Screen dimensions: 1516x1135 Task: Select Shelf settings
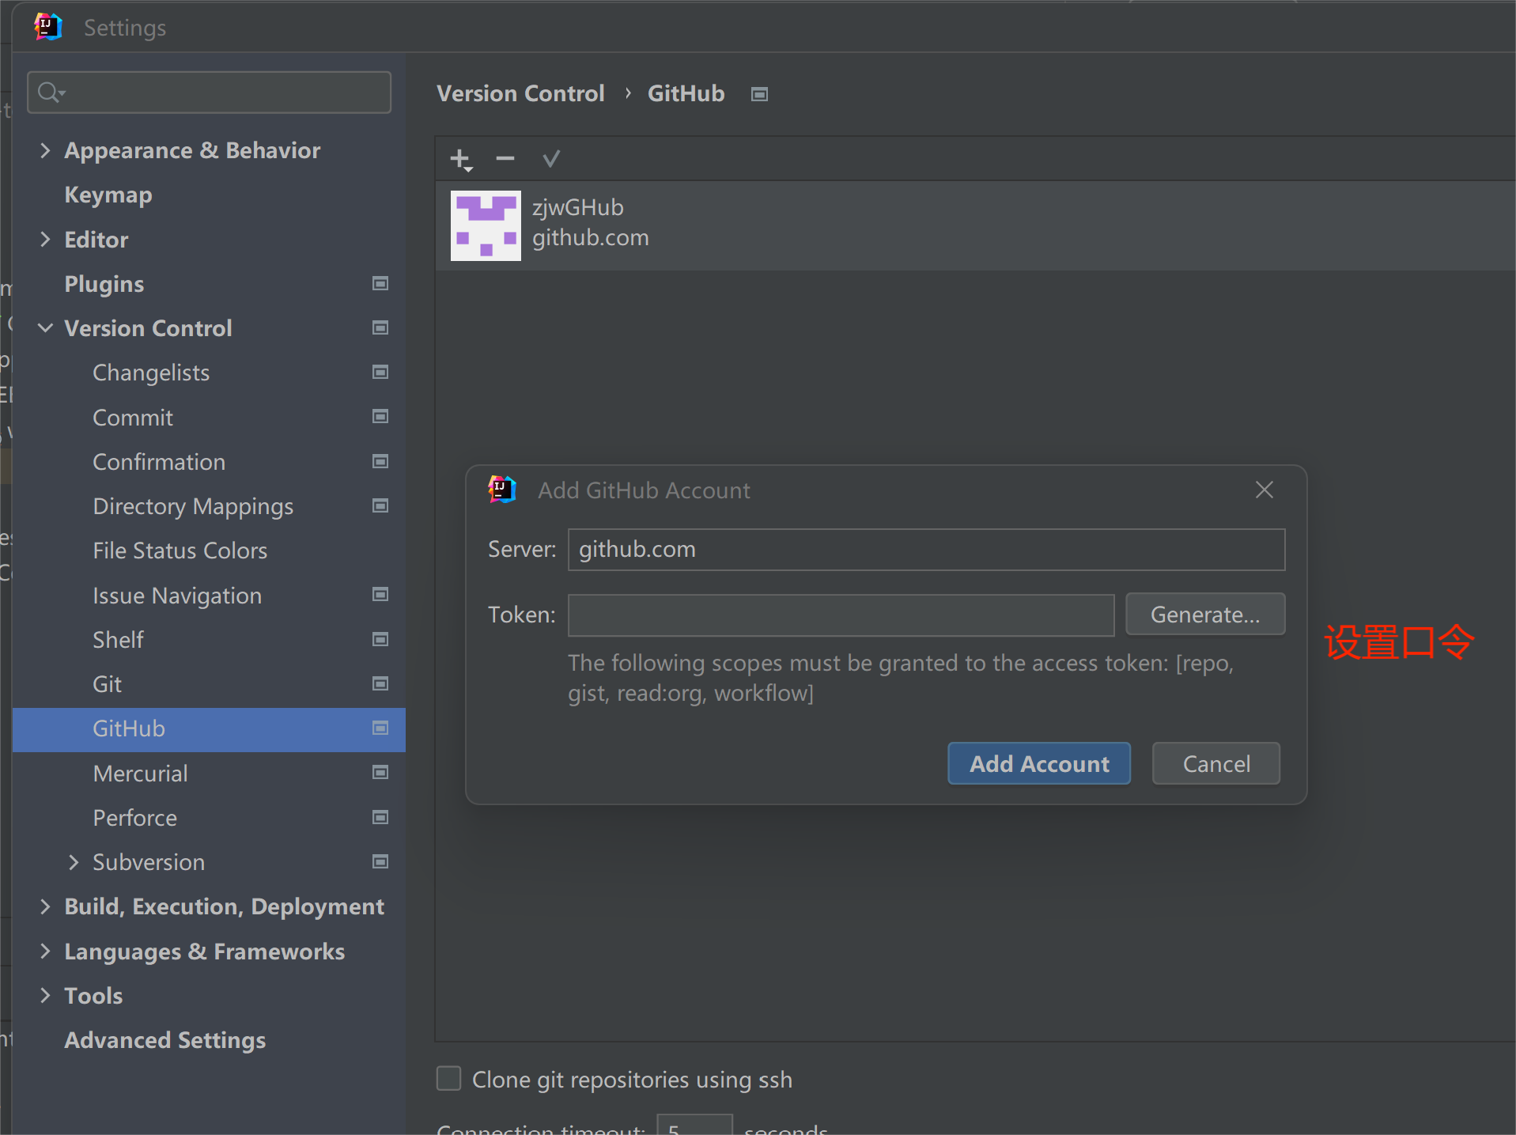pyautogui.click(x=118, y=639)
